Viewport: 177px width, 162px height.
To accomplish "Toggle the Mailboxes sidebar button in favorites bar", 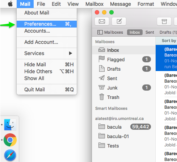I will point(110,32).
